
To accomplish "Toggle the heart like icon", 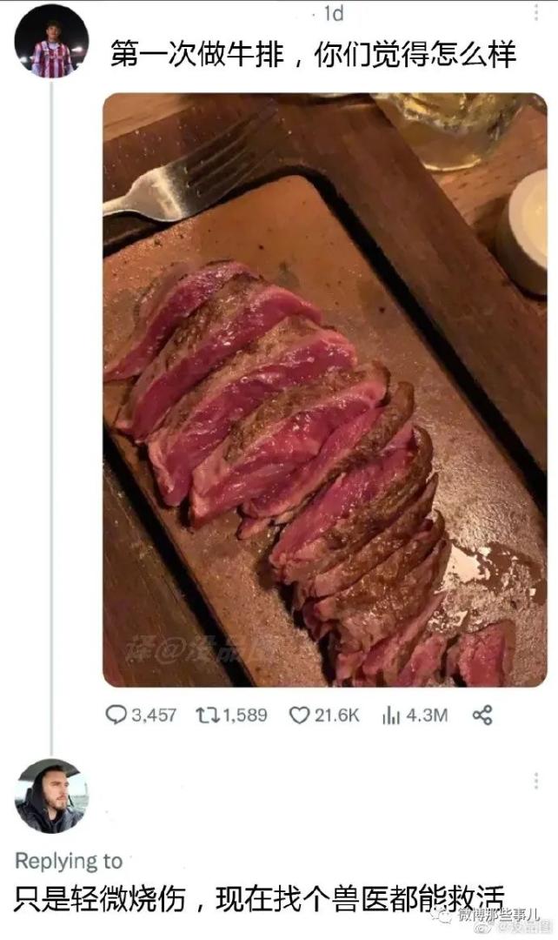I will click(299, 715).
